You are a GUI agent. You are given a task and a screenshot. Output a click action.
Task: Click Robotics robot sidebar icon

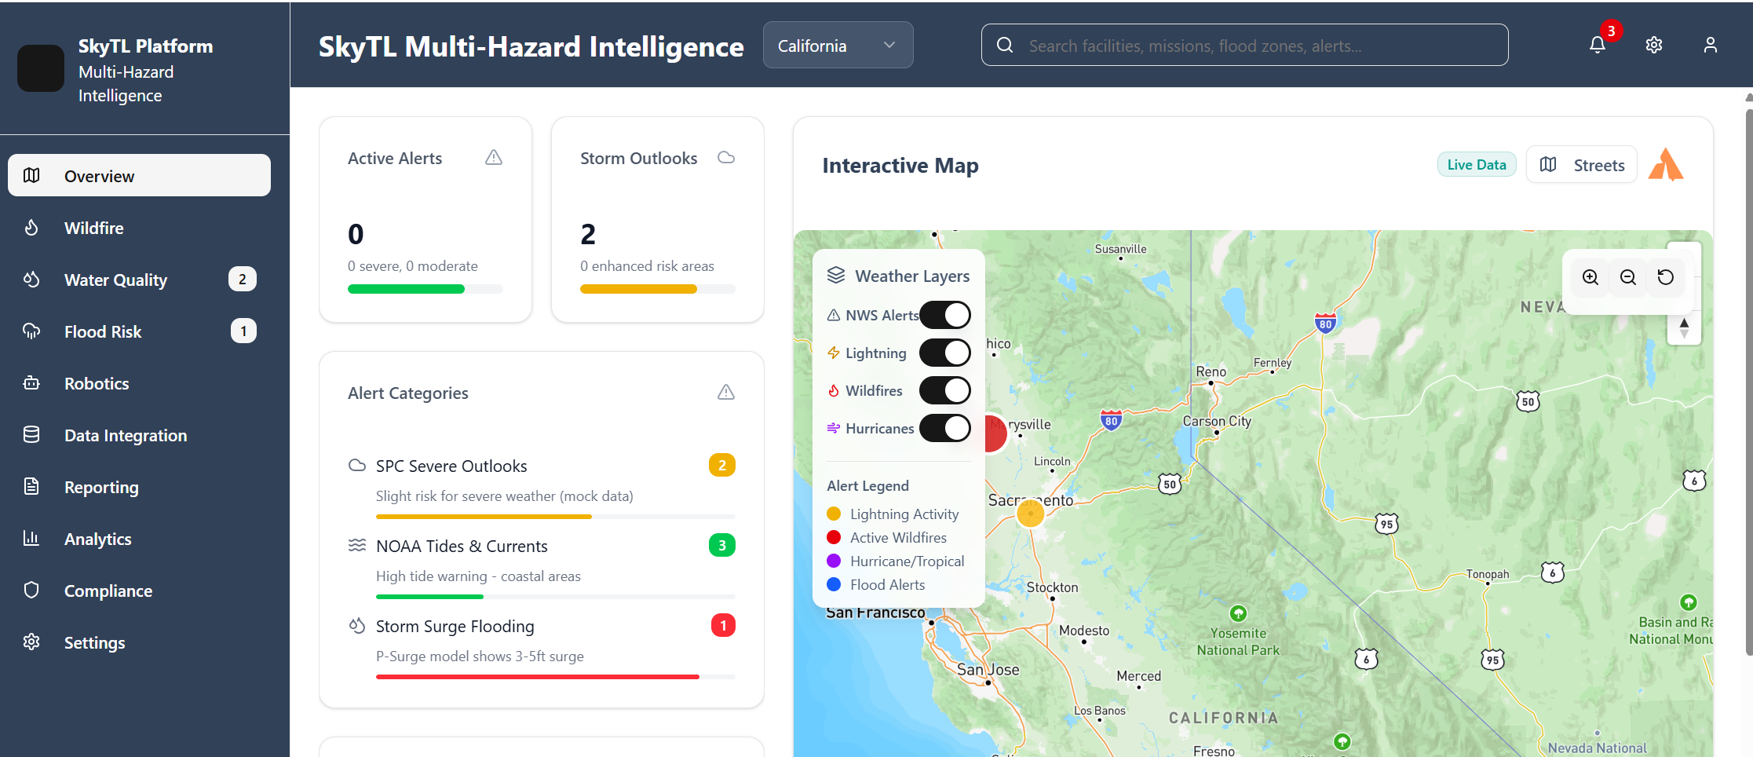click(x=31, y=383)
